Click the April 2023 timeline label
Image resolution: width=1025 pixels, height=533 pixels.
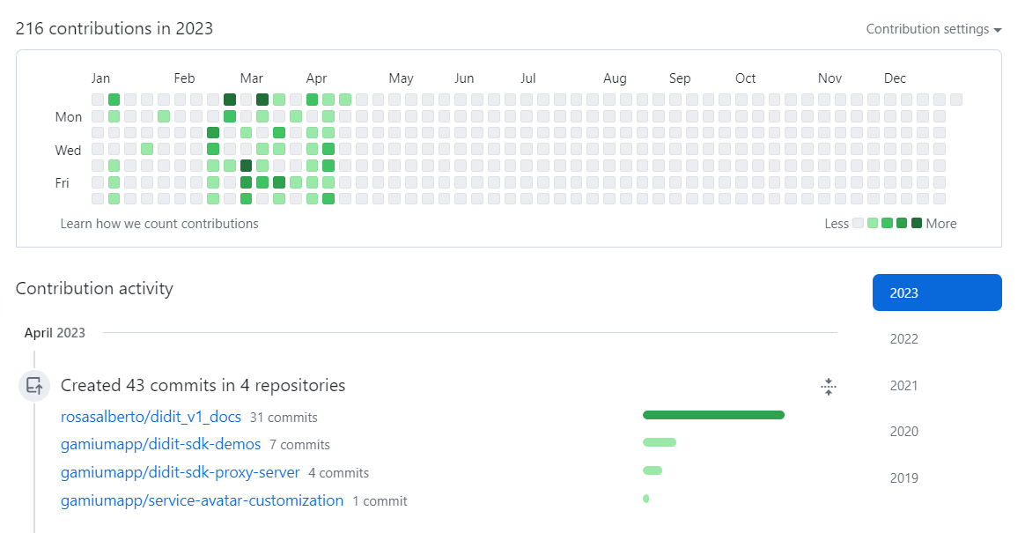(55, 333)
